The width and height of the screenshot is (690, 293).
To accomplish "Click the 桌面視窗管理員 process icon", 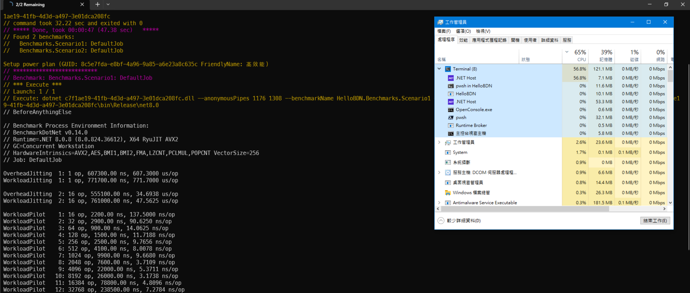I will coord(448,183).
